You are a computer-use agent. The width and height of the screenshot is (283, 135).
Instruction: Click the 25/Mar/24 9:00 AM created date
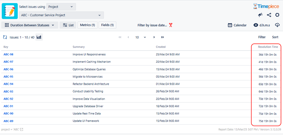(168, 54)
